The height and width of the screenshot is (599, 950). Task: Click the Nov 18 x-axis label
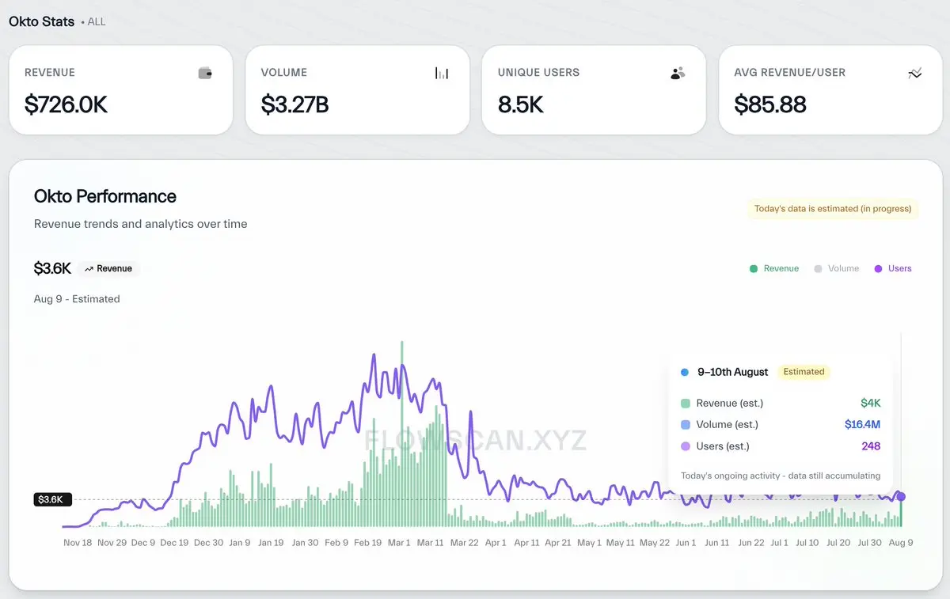(78, 543)
